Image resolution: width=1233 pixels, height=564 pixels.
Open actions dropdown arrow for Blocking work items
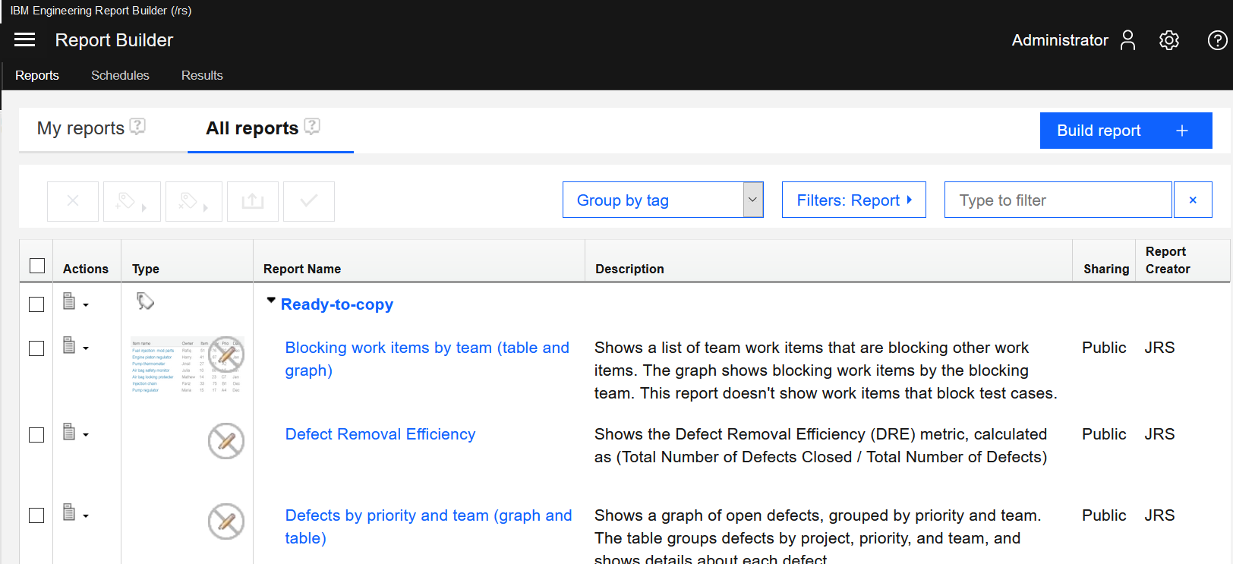point(86,348)
